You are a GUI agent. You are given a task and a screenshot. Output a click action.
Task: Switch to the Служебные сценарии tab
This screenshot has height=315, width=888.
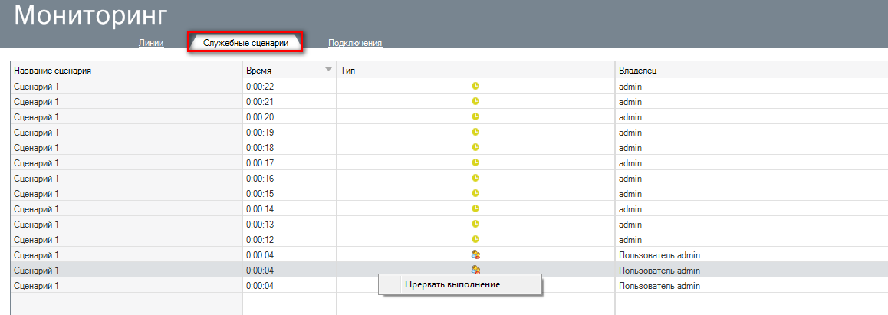[245, 43]
